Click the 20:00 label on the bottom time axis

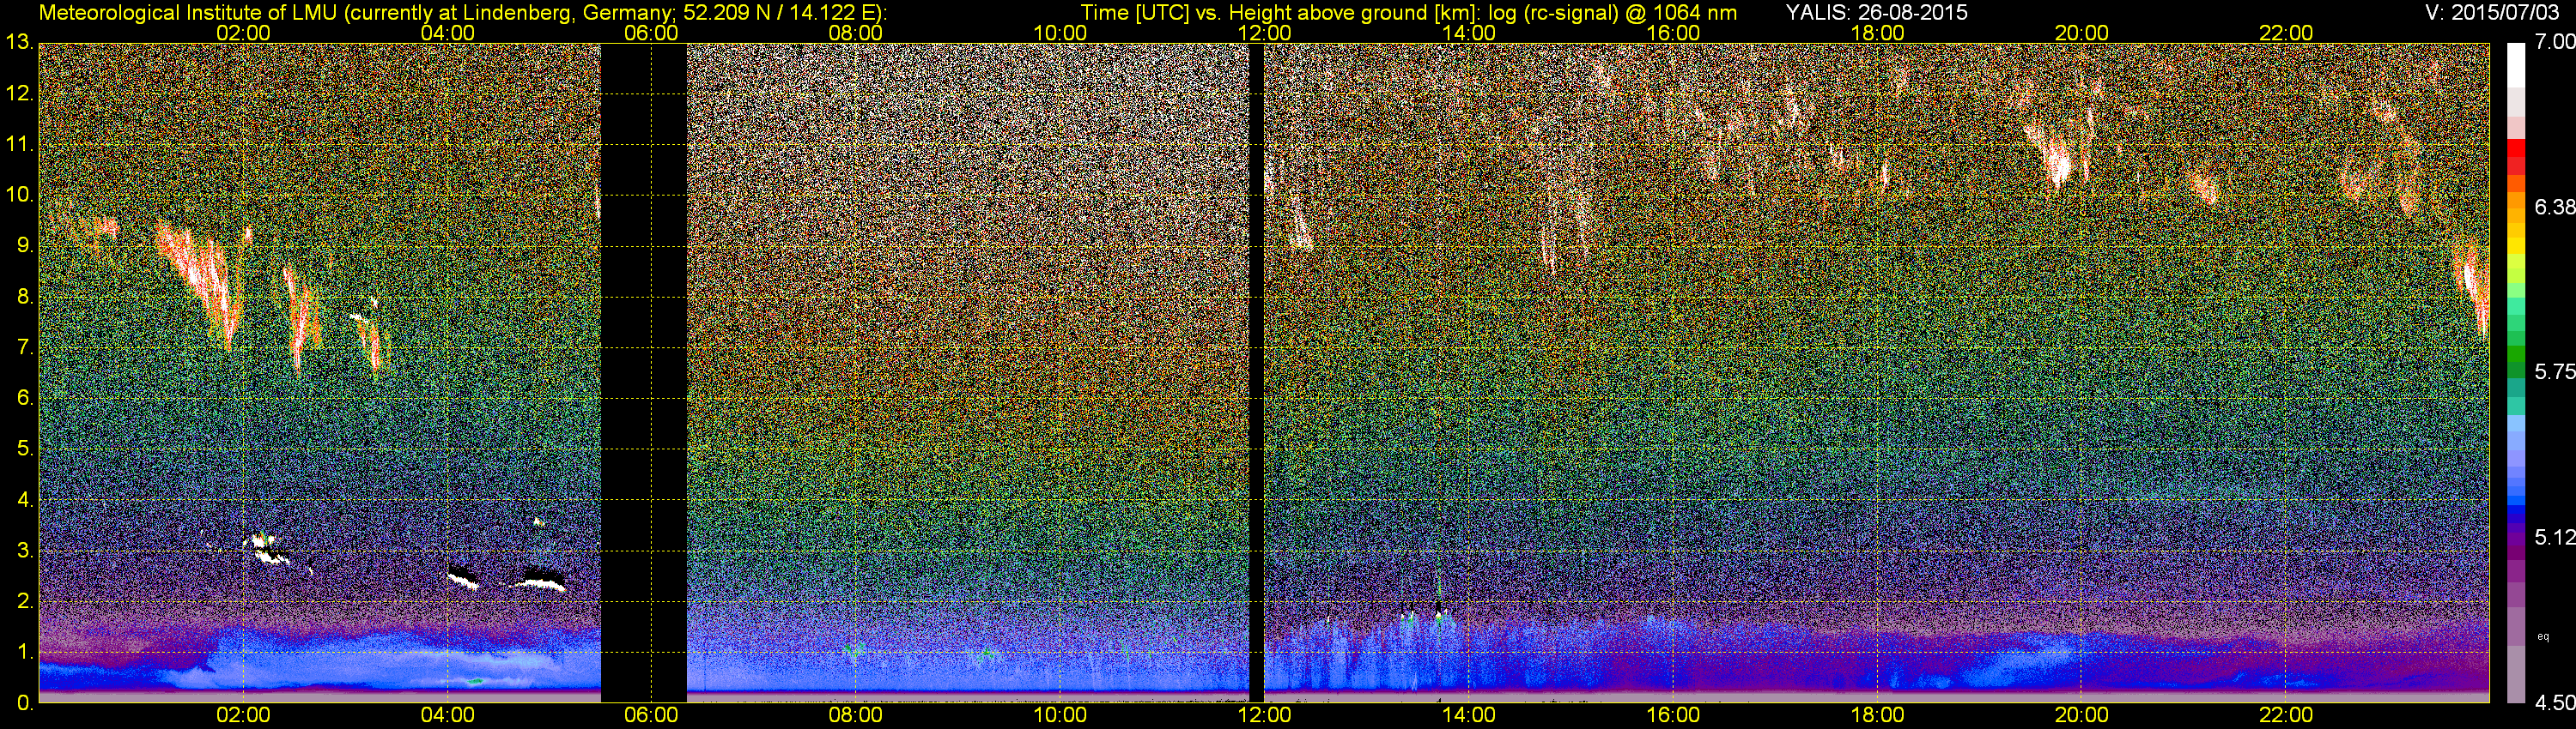[x=2082, y=716]
